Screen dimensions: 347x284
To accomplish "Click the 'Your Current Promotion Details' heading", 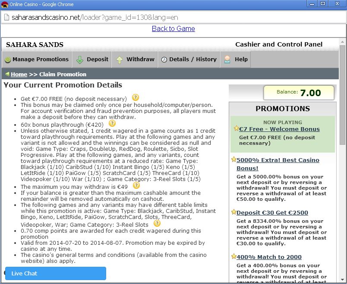I will coord(63,85).
